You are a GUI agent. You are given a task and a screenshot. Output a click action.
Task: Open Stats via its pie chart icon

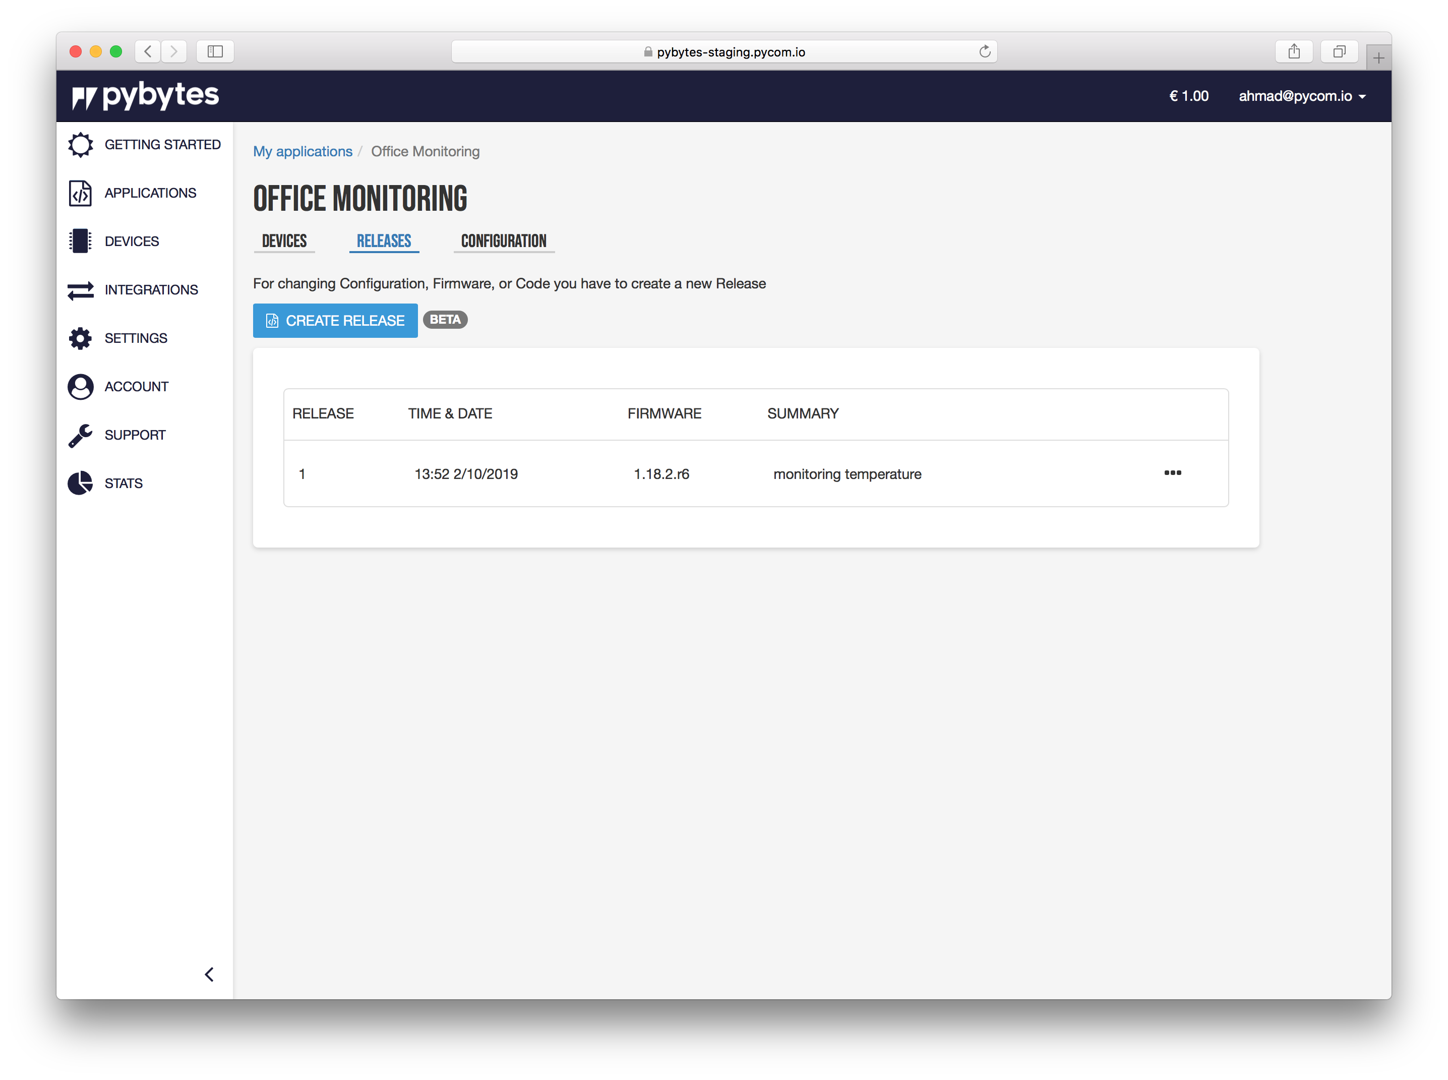coord(80,483)
